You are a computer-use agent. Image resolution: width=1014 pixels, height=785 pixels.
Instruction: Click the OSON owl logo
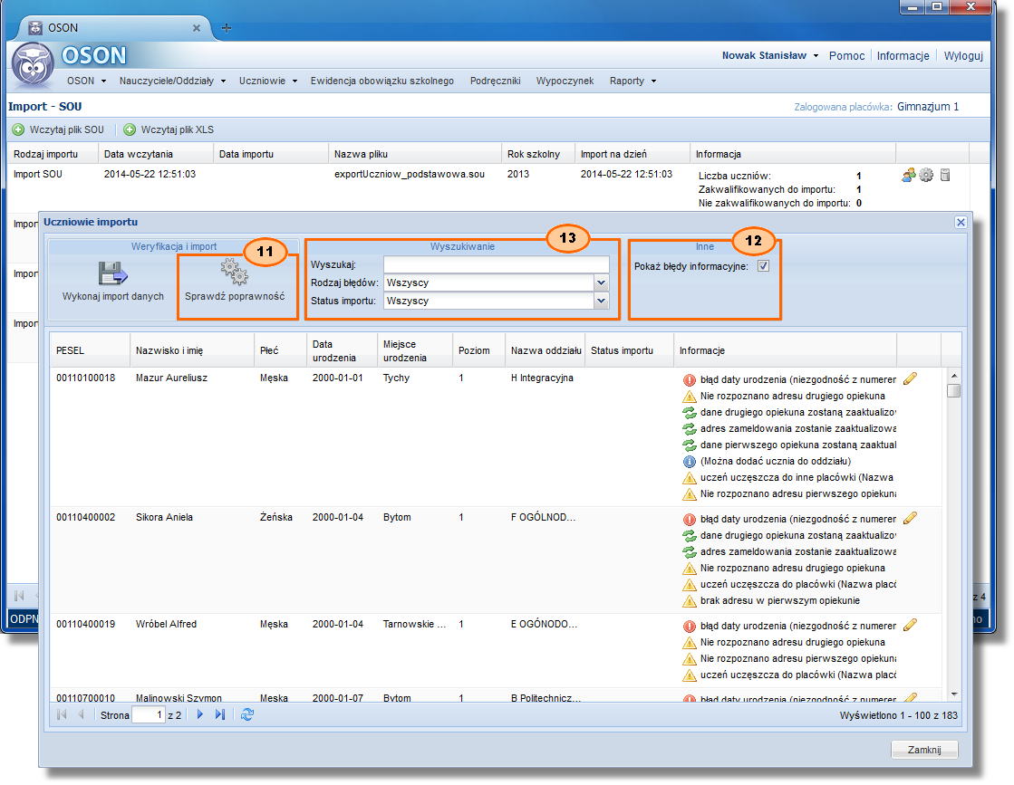33,64
